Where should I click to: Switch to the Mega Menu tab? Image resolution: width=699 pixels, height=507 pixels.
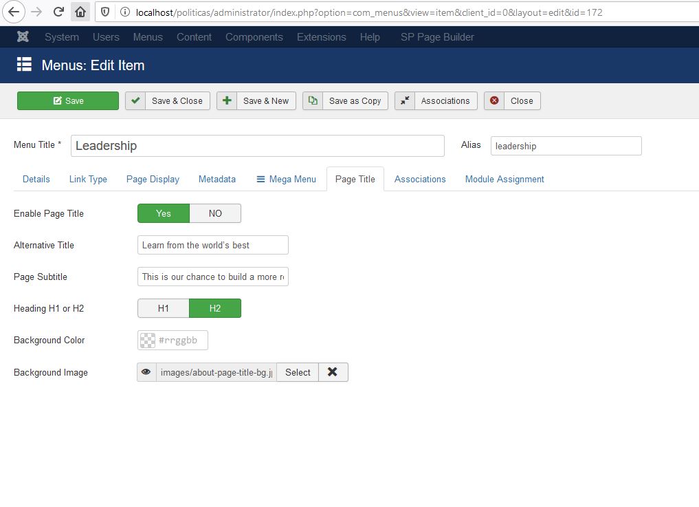[286, 179]
